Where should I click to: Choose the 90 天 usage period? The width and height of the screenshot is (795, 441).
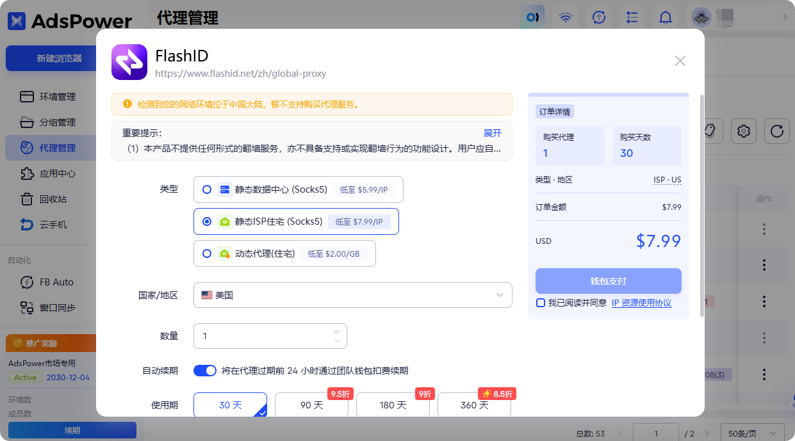(x=311, y=405)
